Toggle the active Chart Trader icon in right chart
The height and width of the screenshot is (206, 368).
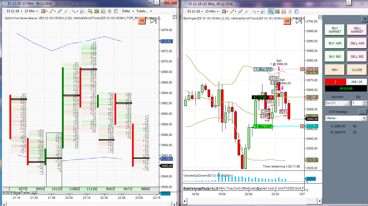pyautogui.click(x=271, y=11)
